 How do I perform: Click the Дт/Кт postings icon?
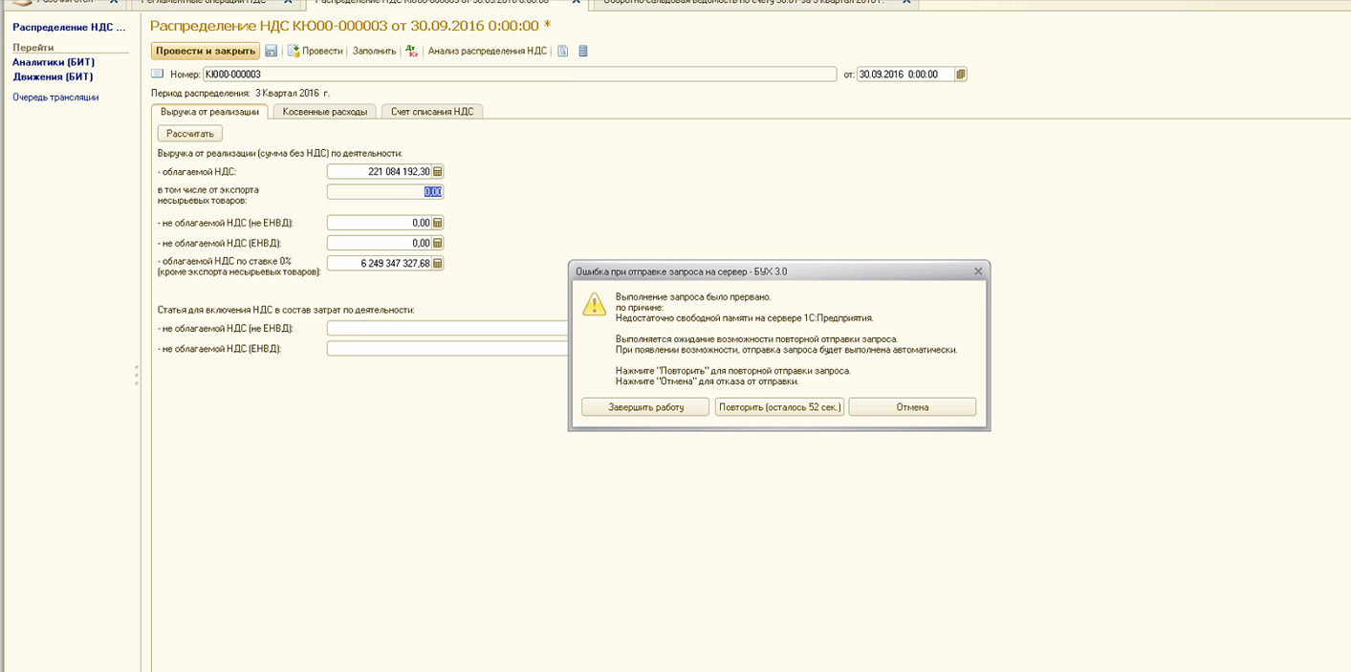tap(411, 51)
